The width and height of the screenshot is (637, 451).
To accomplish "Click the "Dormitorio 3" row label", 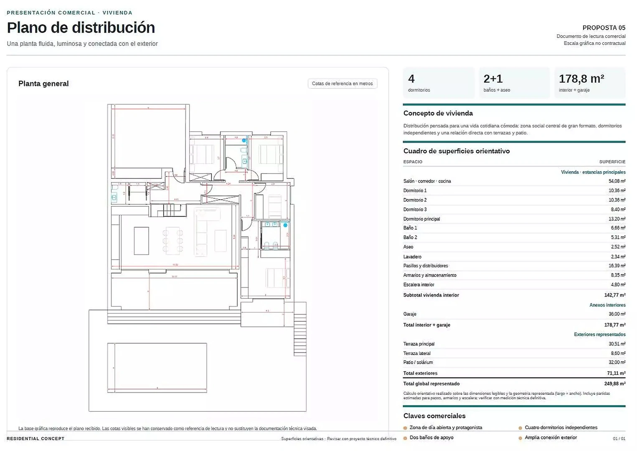I will (415, 210).
